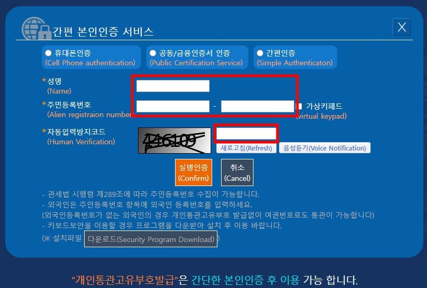Enable the virtual keypad checkbox
The image size is (427, 288).
tap(300, 106)
